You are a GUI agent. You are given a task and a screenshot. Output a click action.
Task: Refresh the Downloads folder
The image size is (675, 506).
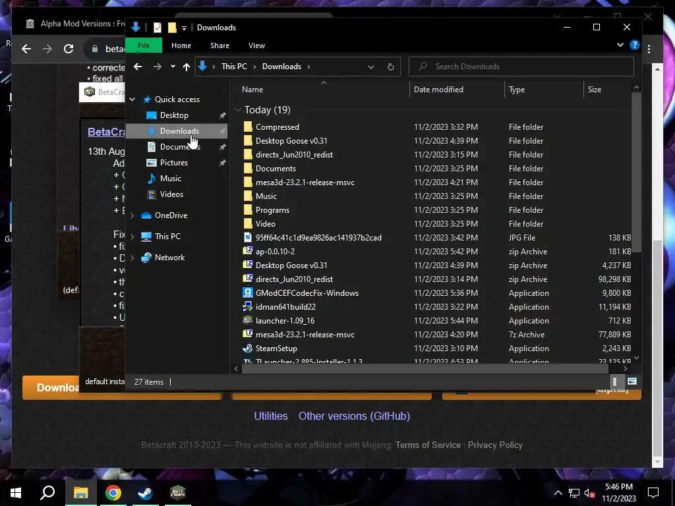pyautogui.click(x=390, y=67)
